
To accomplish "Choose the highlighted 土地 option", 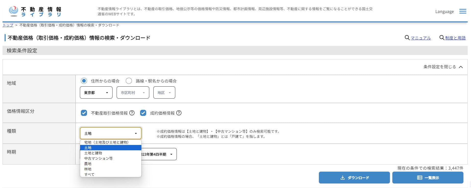I will click(x=111, y=148).
